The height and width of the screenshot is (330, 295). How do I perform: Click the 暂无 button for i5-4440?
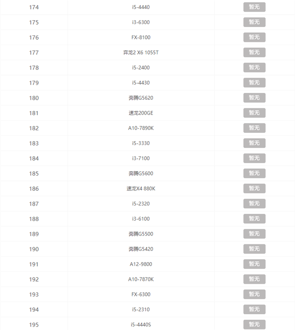254,7
